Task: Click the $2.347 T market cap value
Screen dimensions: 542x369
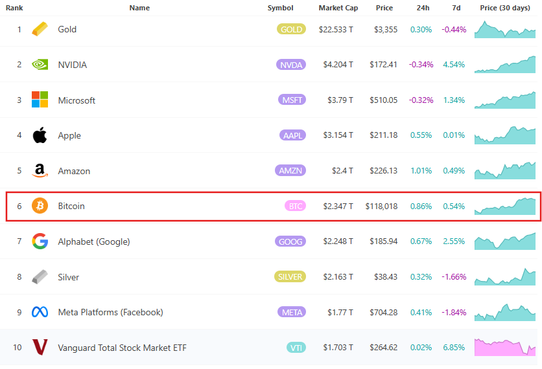Action: [338, 206]
